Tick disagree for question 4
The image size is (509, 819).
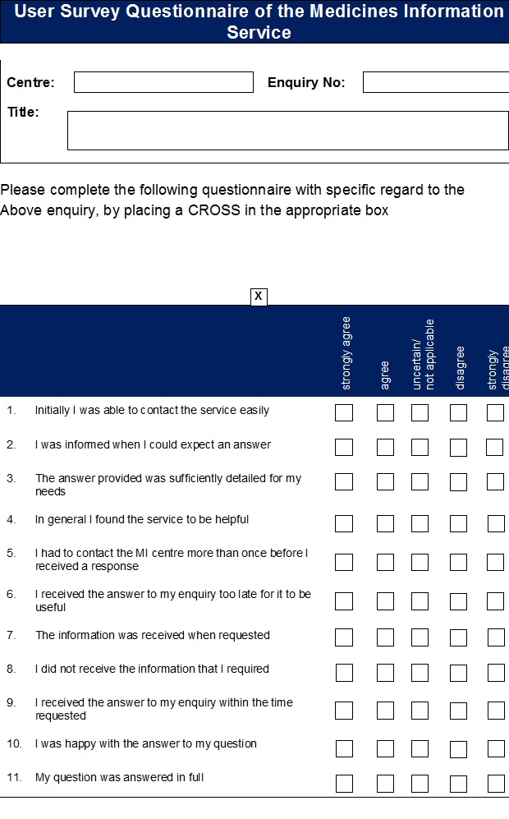coord(458,523)
